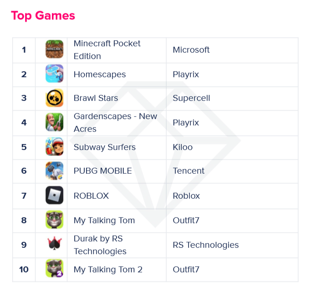311x292 pixels.
Task: Click the Homescapes game icon
Action: [x=55, y=74]
